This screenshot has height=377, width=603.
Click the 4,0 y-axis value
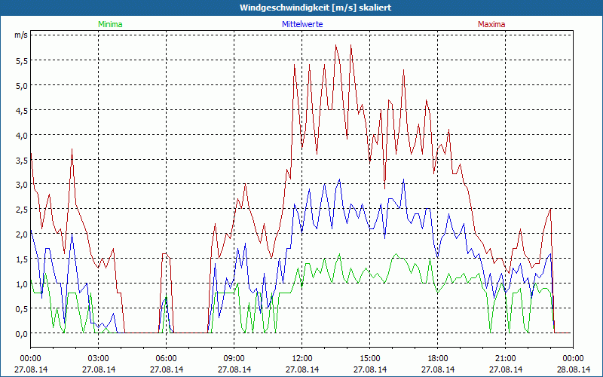coord(22,136)
